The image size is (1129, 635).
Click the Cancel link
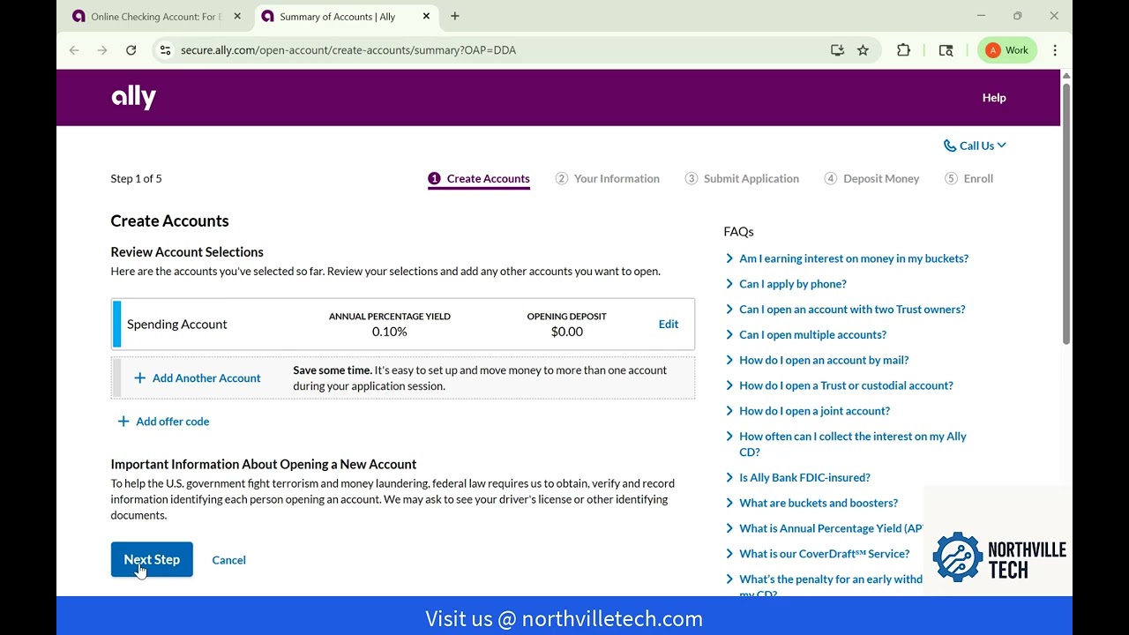tap(228, 560)
